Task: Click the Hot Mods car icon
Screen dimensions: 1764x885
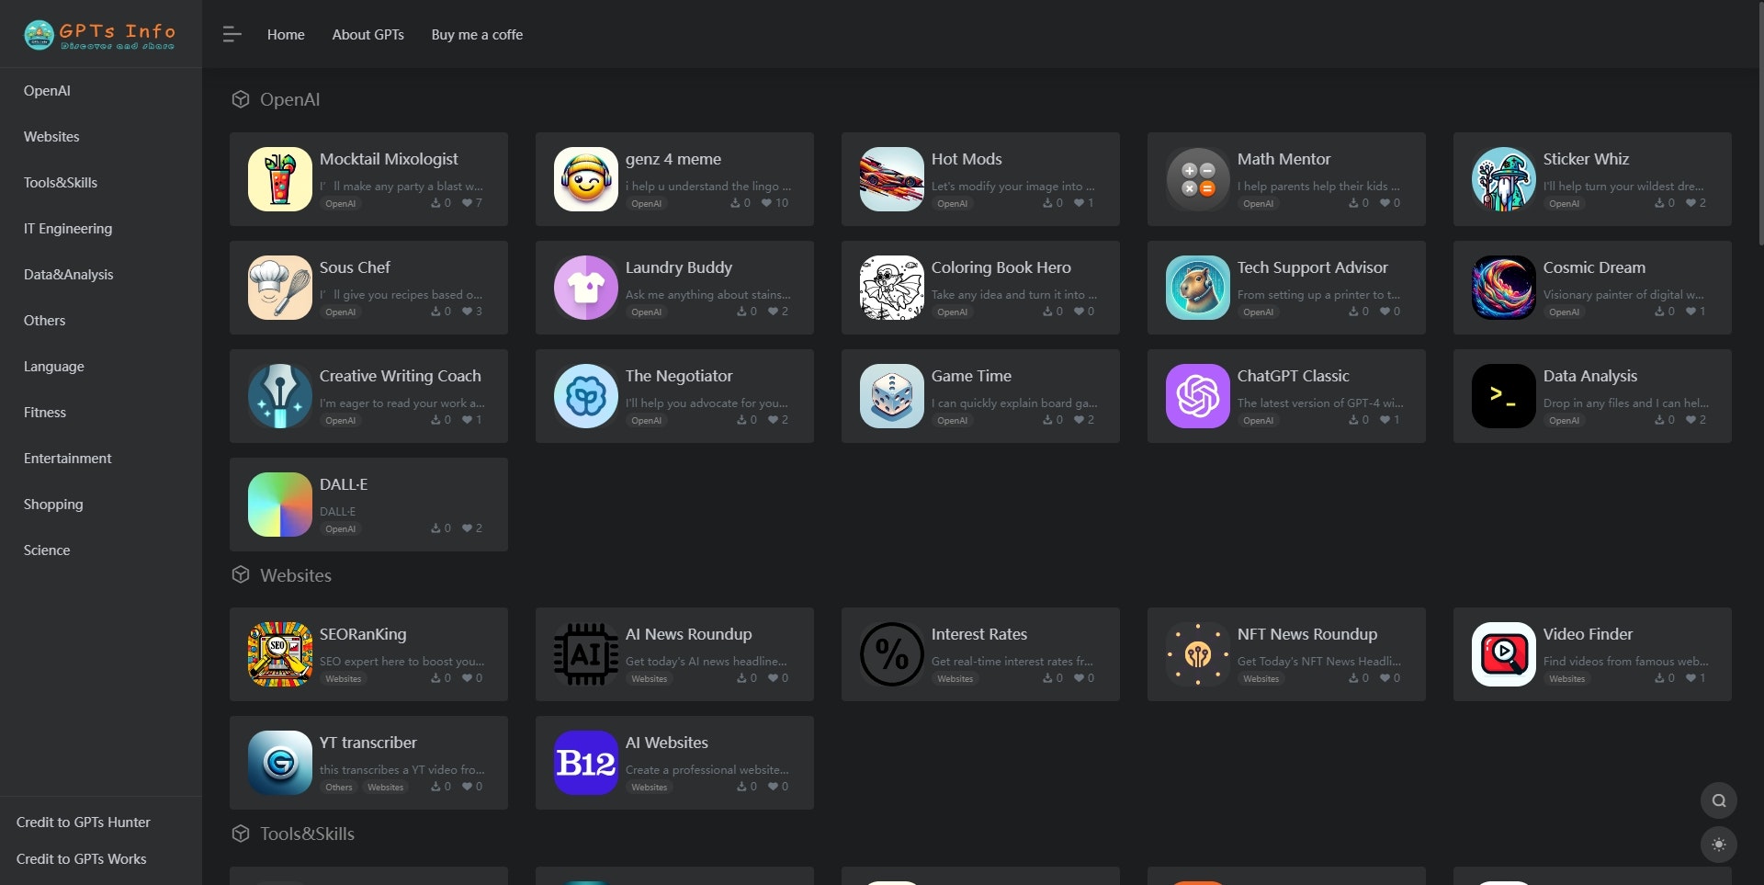Action: pyautogui.click(x=892, y=179)
